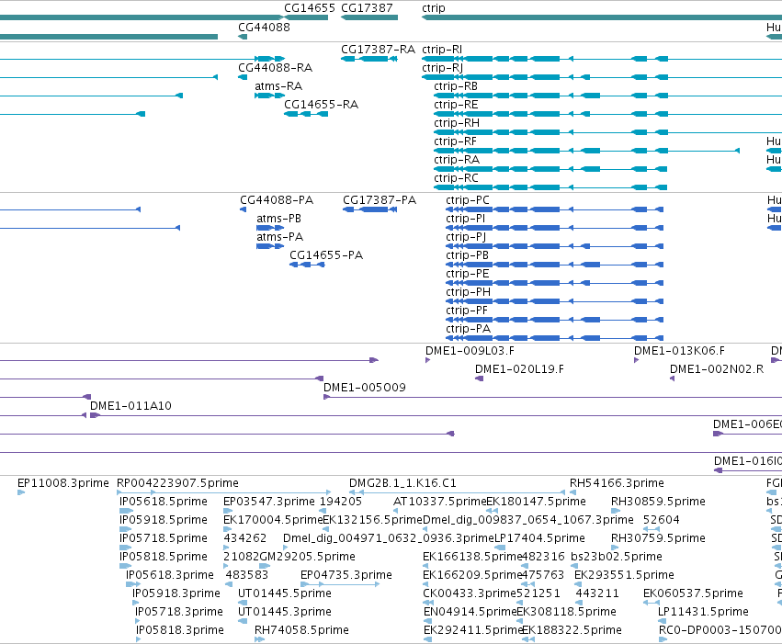Click RP004223907.5prime label
This screenshot has width=782, height=644.
pyautogui.click(x=177, y=483)
